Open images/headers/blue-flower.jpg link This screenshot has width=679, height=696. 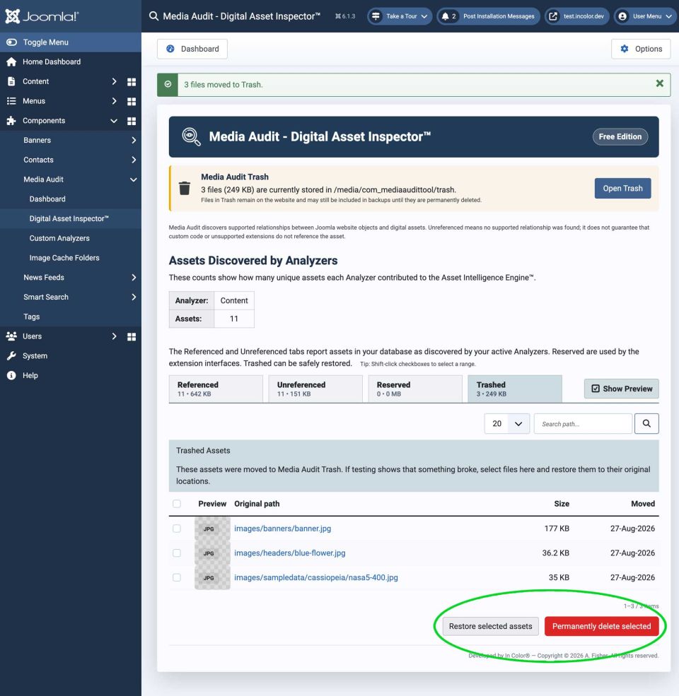click(290, 553)
